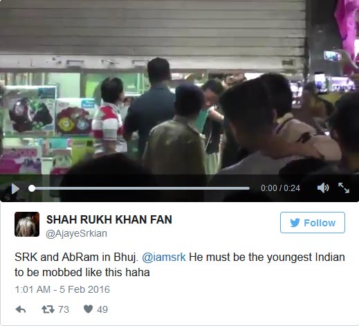Open the @iamsrk mention link

[164, 257]
